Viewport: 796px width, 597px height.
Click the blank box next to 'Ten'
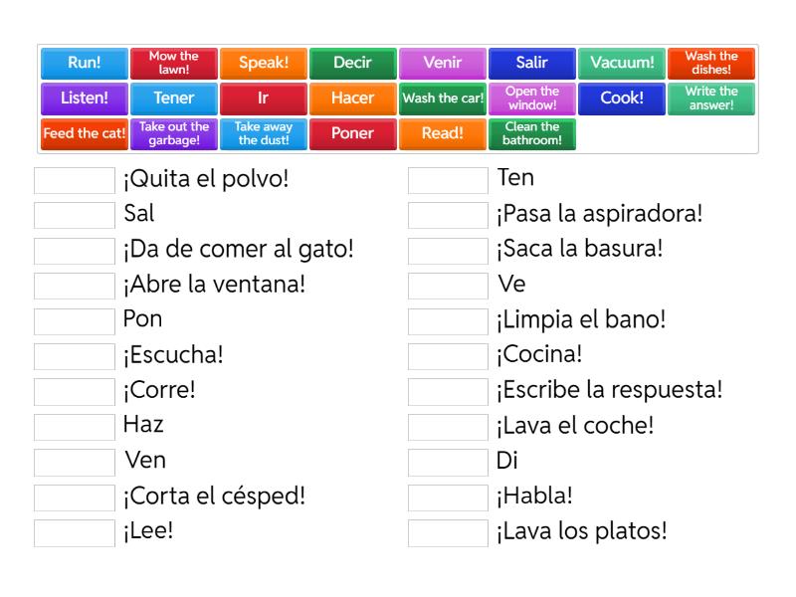449,180
